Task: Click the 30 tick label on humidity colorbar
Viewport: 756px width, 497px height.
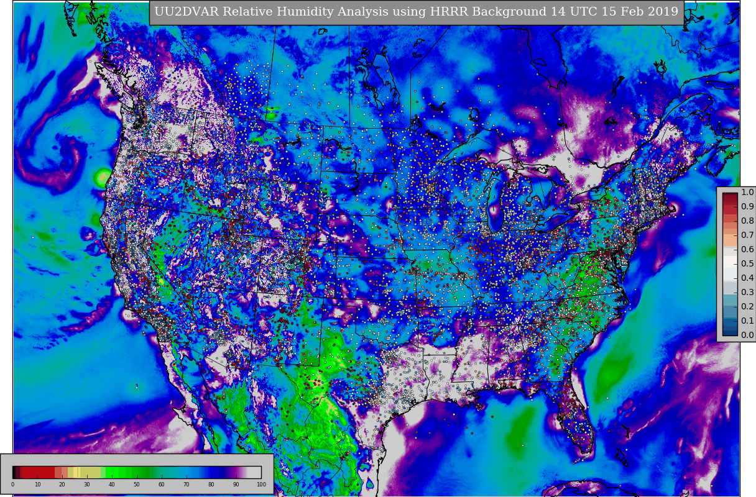Action: (x=87, y=485)
